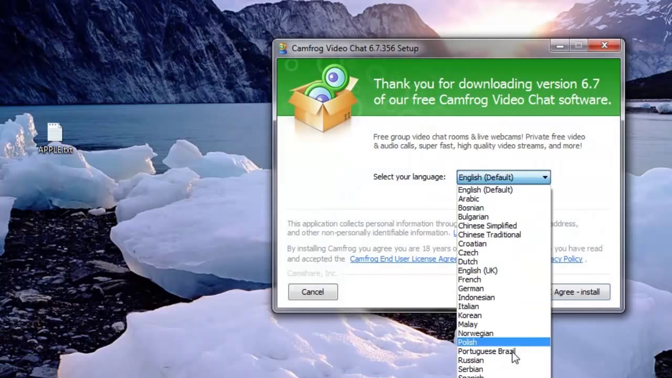672x378 pixels.
Task: Cancel the Camfrog installation
Action: pos(313,292)
